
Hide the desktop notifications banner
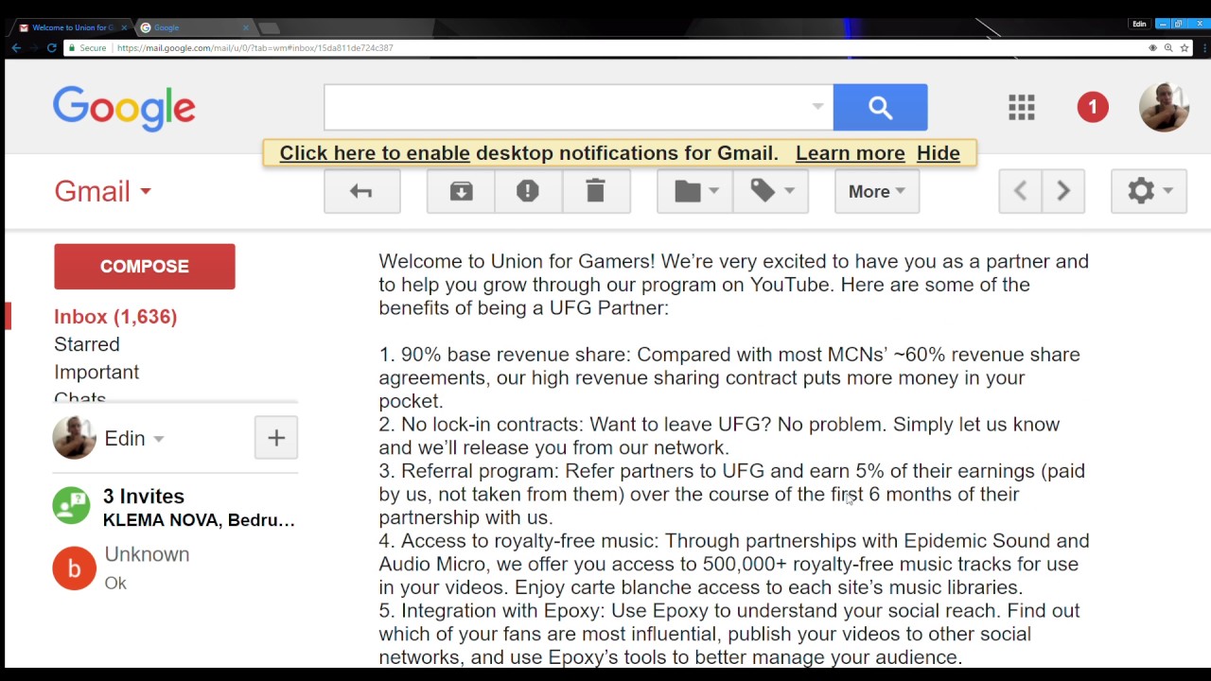coord(939,153)
